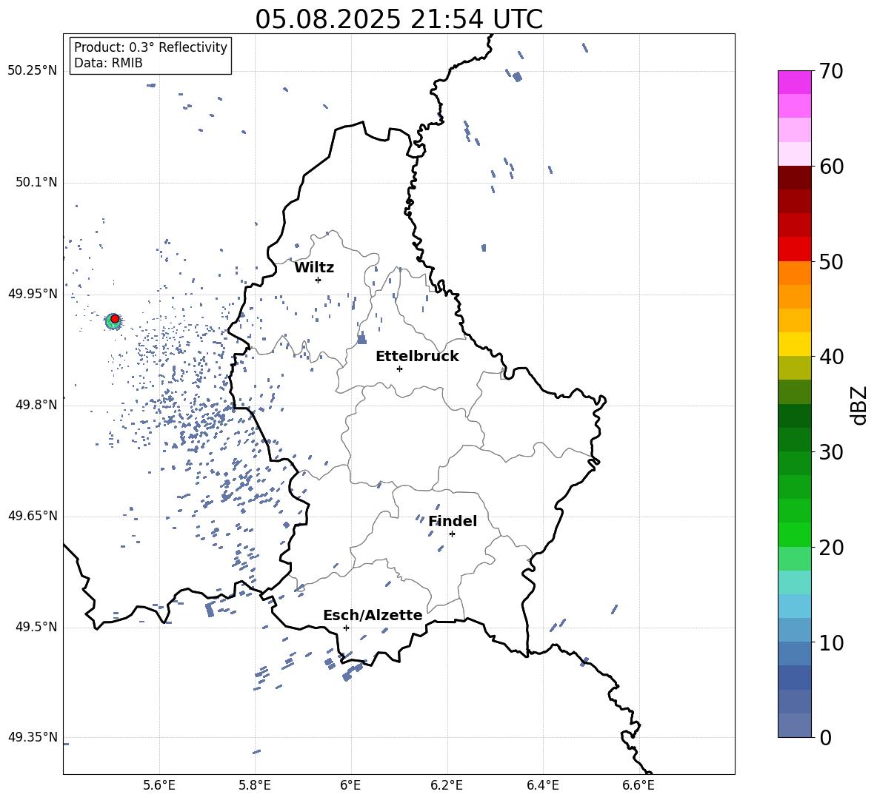Click the colorbar tick label 30

[832, 452]
